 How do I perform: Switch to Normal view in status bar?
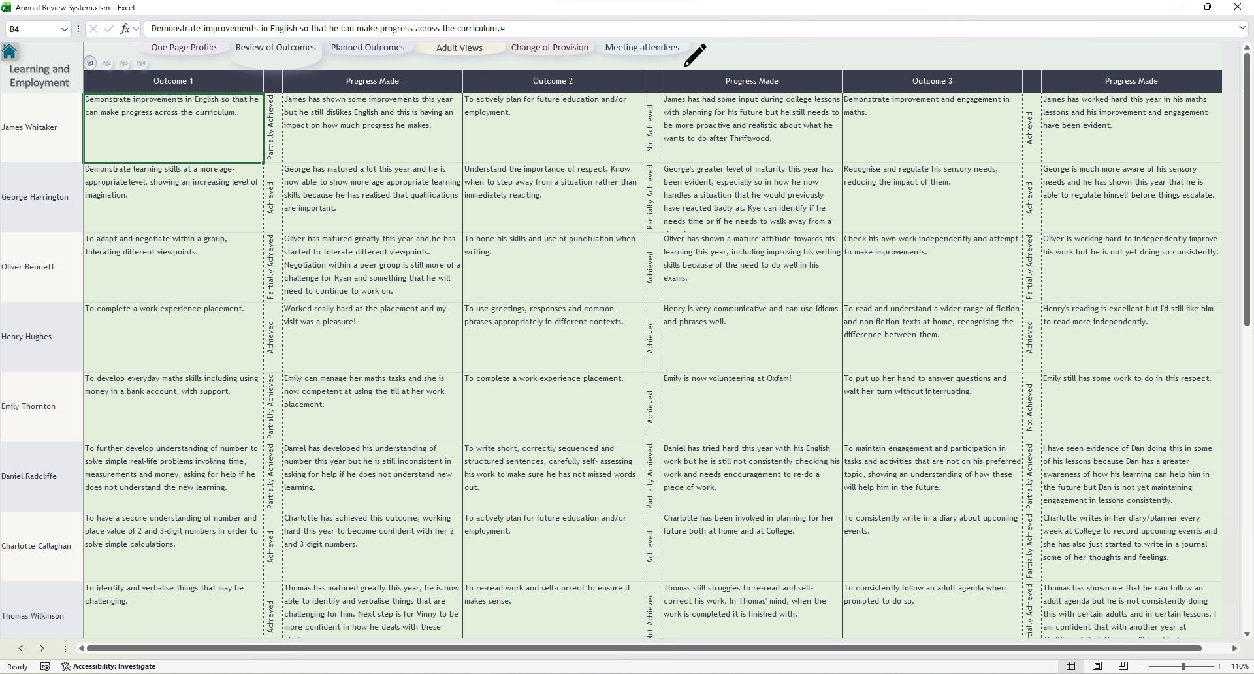click(1070, 666)
